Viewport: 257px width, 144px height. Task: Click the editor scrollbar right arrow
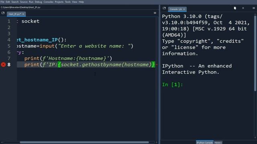157,142
